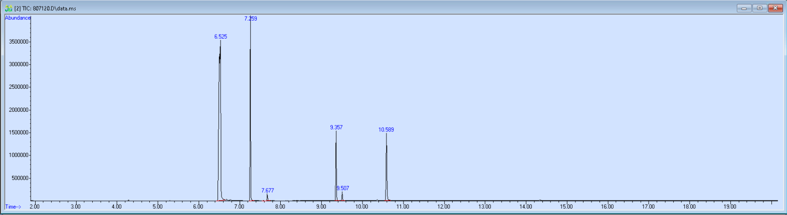
Task: Click the 2500000 abundance tick value
Action: (19, 87)
